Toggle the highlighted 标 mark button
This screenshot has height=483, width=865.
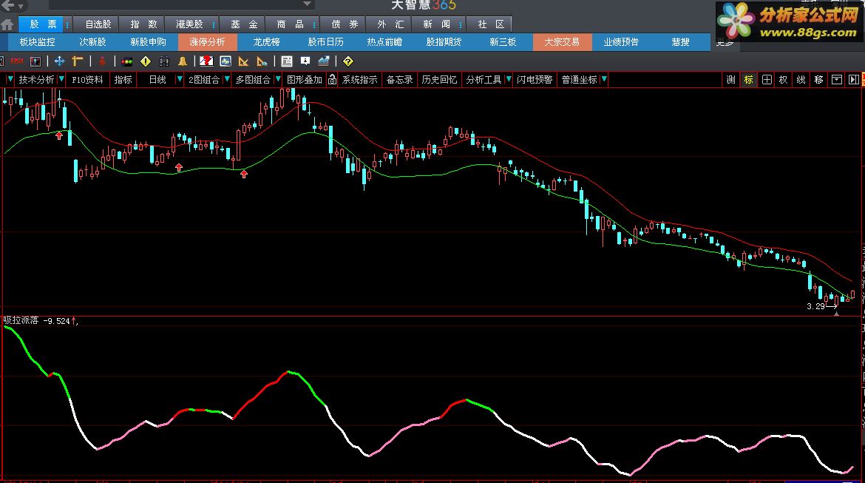(x=749, y=80)
